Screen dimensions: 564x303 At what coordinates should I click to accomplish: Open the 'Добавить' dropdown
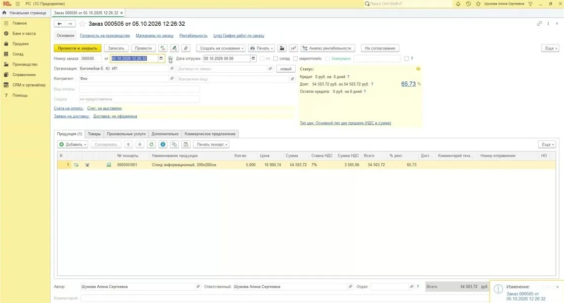pyautogui.click(x=73, y=144)
